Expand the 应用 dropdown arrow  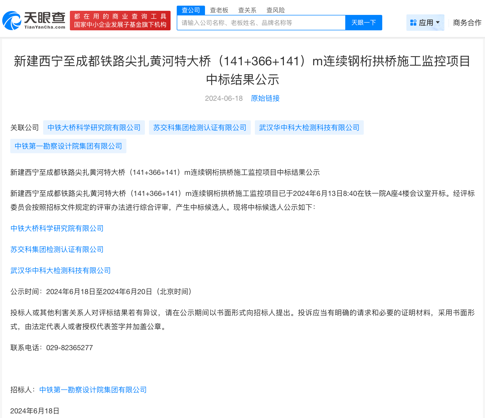point(438,23)
